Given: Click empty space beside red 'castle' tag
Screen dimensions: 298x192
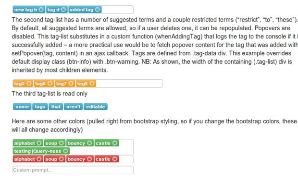Looking at the screenshot, I should click(x=126, y=159).
